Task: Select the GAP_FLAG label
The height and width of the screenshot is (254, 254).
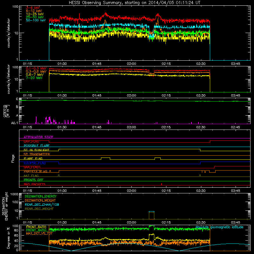Action: point(31,141)
